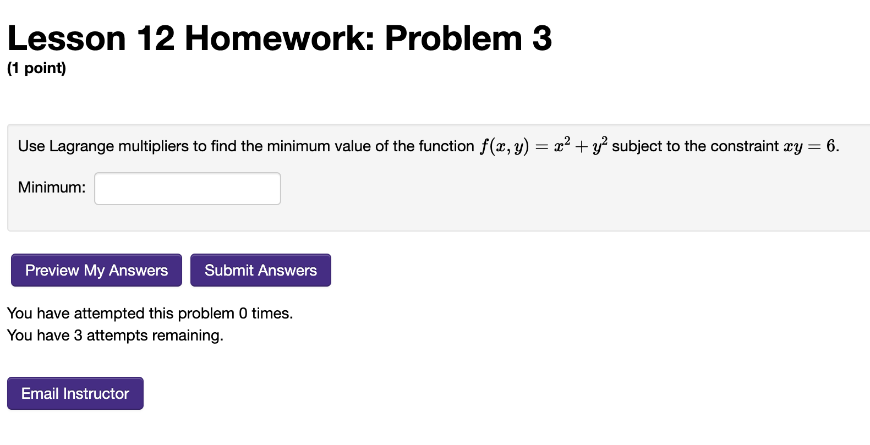Click inside the Minimum answer field

pos(187,188)
